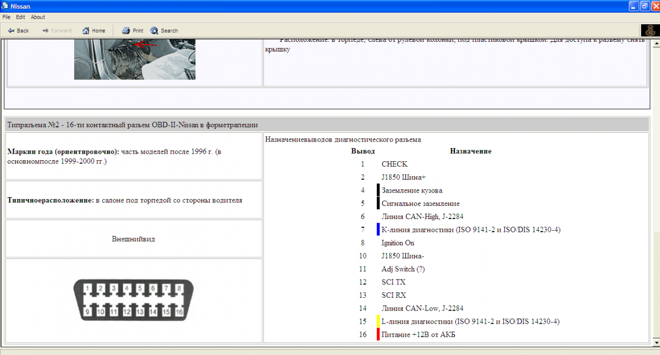Click the Back toolbar button
Screen dimensions: 660x355
(x=18, y=31)
